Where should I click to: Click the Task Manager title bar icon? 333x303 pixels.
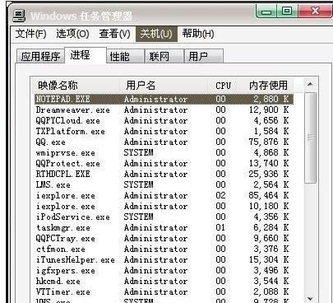[x=19, y=16]
